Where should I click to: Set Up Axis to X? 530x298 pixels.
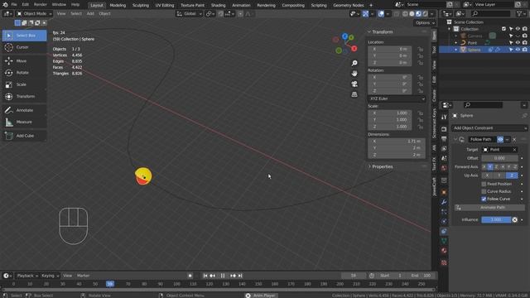pyautogui.click(x=487, y=175)
